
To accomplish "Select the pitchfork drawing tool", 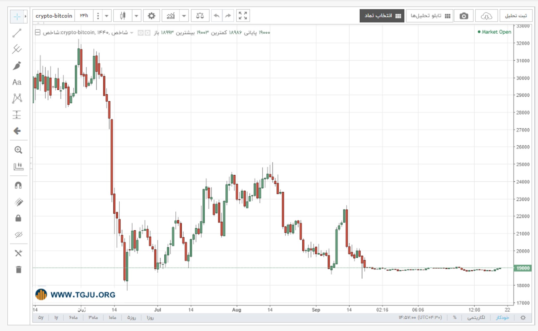I will (17, 49).
